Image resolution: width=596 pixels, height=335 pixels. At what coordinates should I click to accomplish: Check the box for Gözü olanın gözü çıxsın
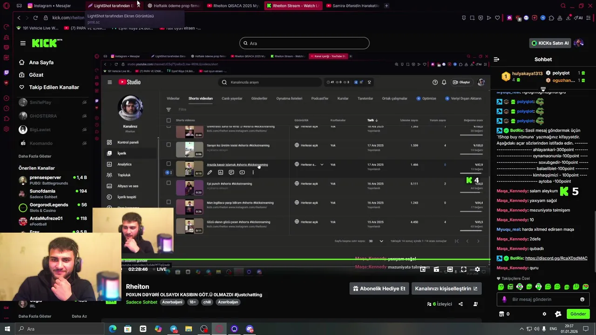[x=169, y=221]
